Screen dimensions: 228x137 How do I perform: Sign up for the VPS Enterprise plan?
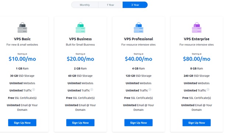(x=197, y=123)
